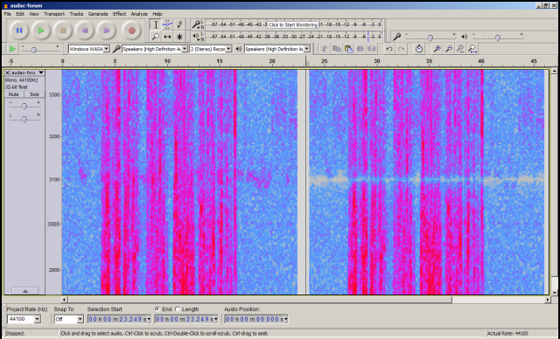Viewport: 560px width, 339px height.
Task: Close the audac-foru track with X
Action: 7,73
